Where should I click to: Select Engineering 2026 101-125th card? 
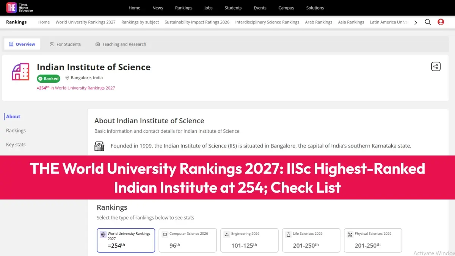click(x=249, y=240)
